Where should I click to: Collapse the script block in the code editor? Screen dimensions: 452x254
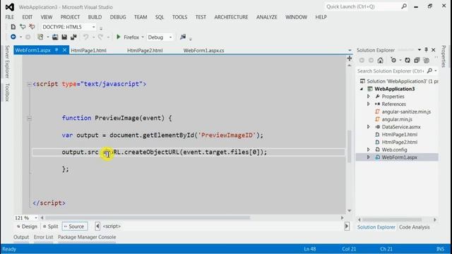coord(29,84)
